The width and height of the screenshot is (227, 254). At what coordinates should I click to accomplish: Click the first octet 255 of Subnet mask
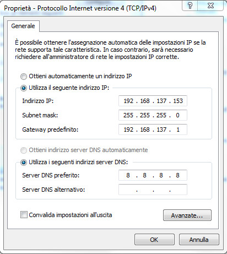(x=128, y=115)
